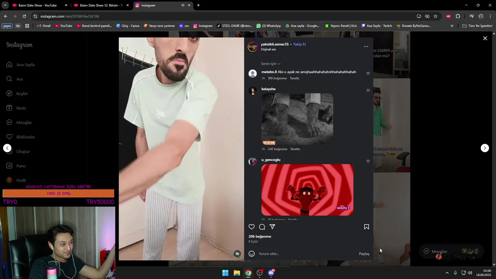Open the three-dot more options menu
Viewport: 496px width, 279px height.
(x=366, y=46)
